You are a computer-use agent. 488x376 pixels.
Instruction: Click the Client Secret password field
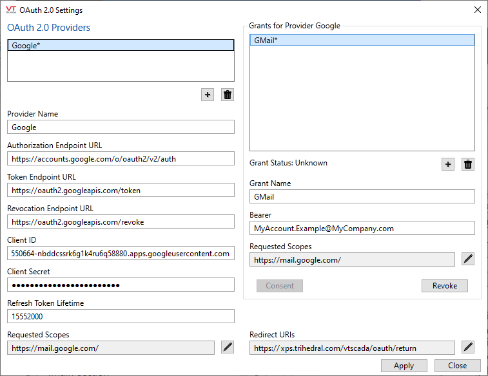[x=121, y=285]
